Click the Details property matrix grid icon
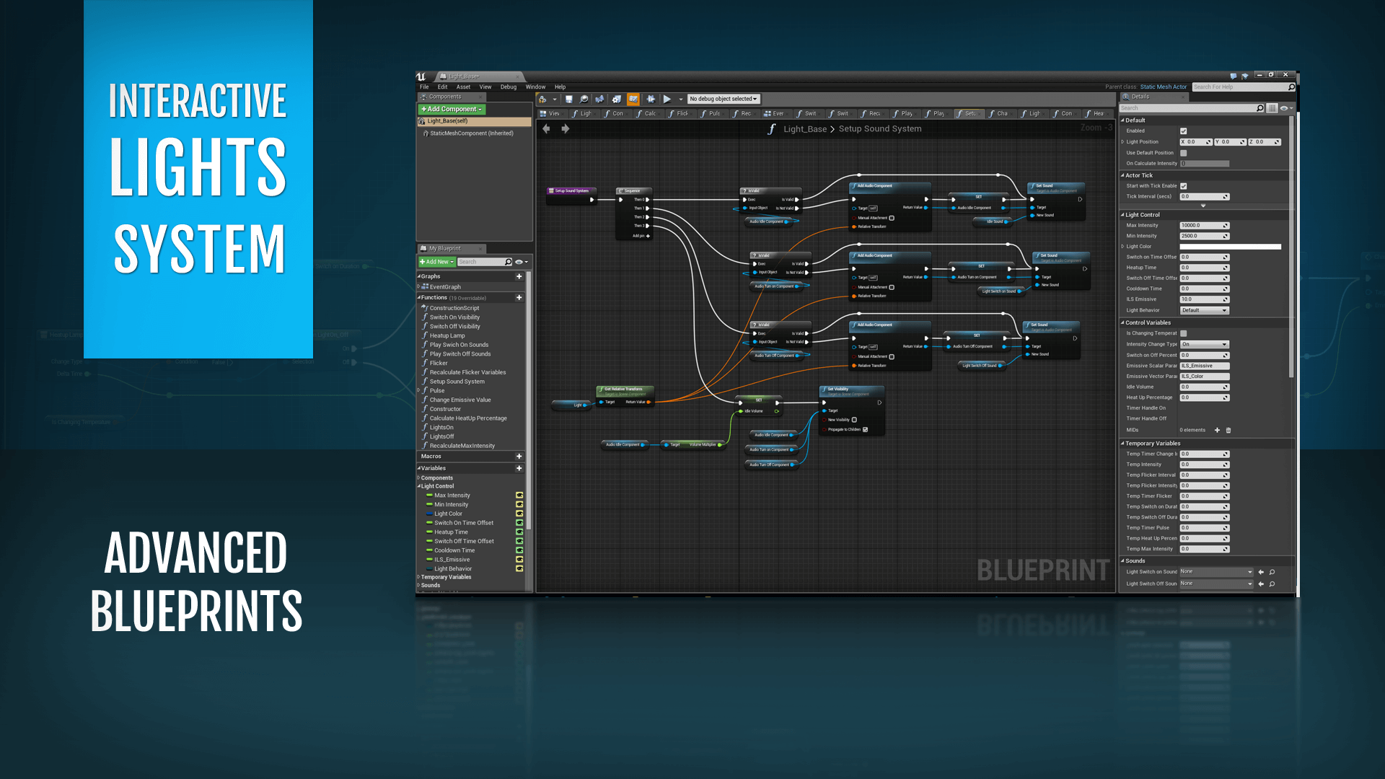Viewport: 1385px width, 779px height. (1272, 108)
